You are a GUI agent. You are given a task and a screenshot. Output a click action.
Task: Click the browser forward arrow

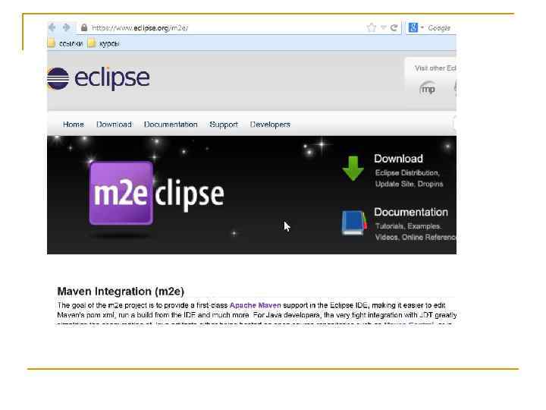66,27
